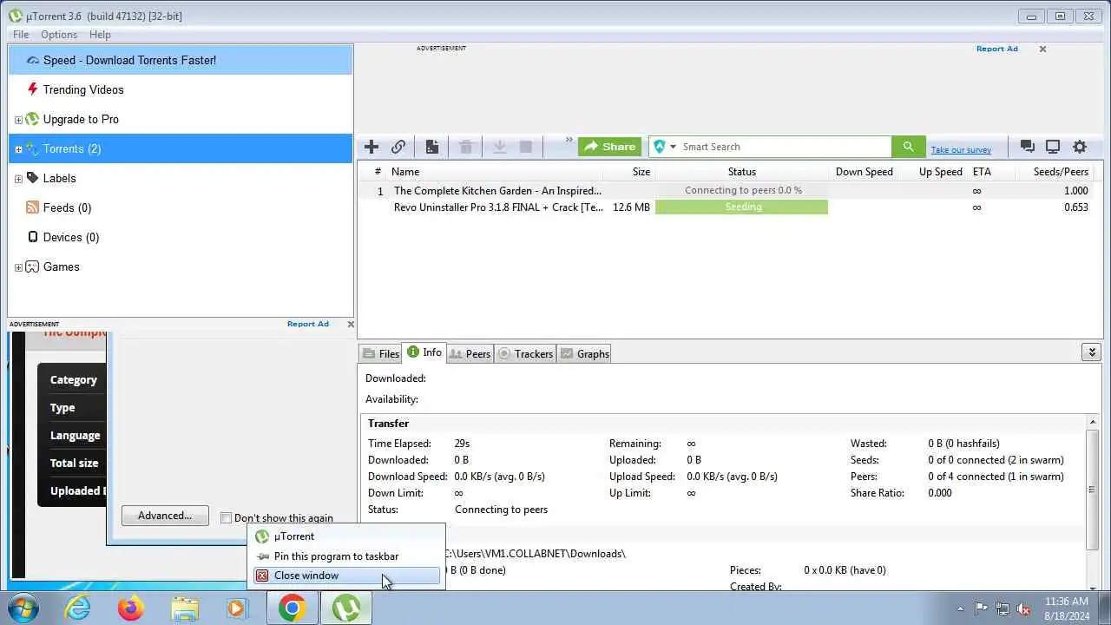The width and height of the screenshot is (1111, 625).
Task: Report the top banner ad
Action: click(x=996, y=49)
